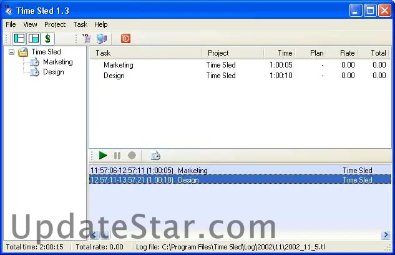
Task: Click the Total time status bar entry
Action: point(35,247)
